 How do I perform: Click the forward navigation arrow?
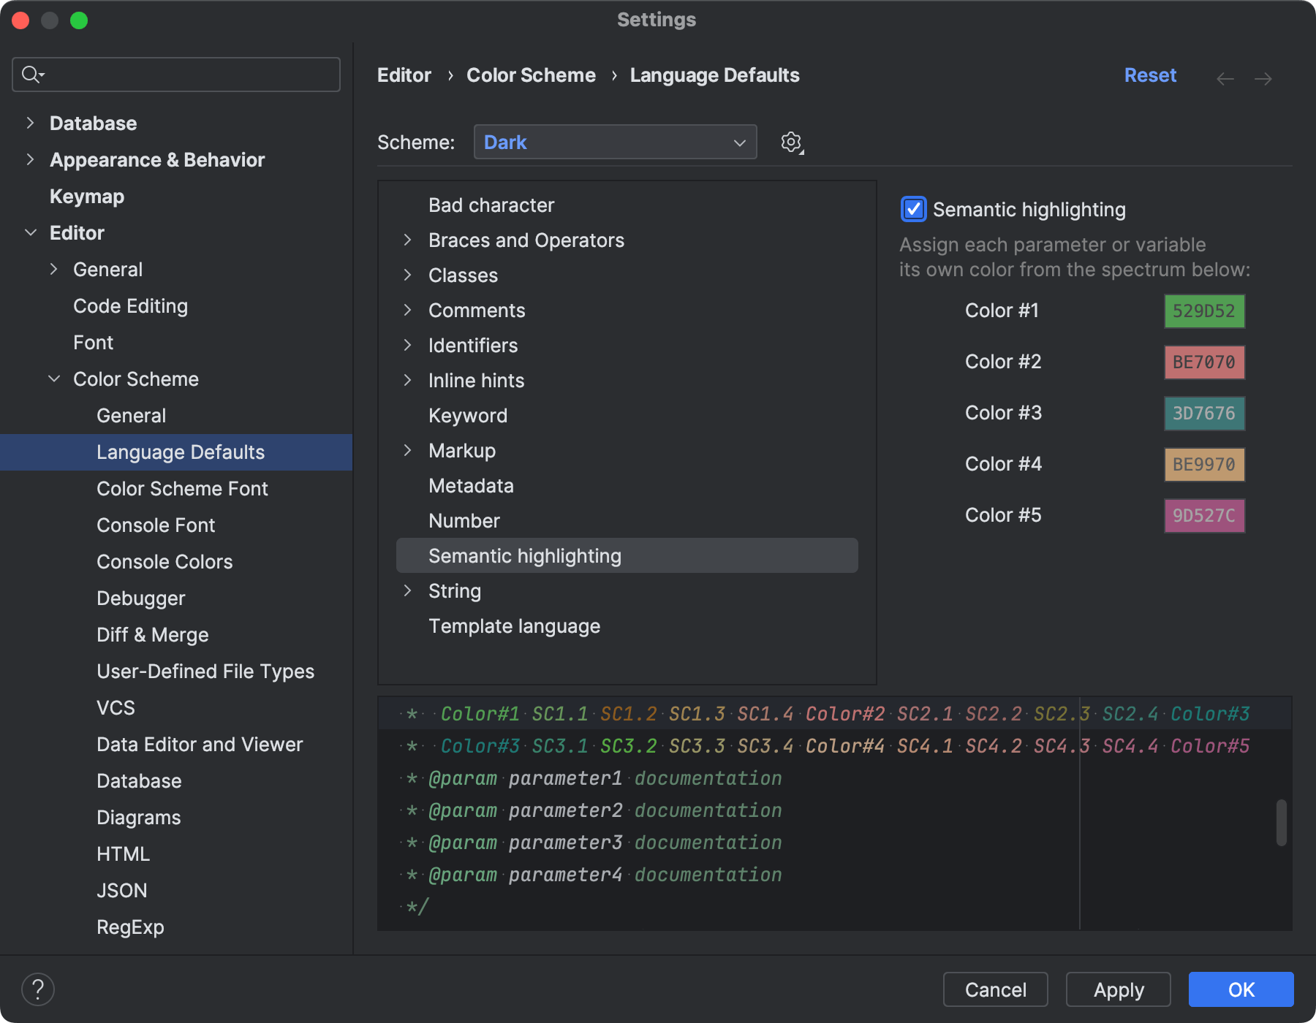1263,78
